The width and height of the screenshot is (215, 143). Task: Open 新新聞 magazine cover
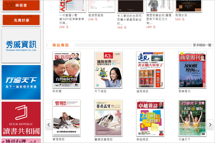click(x=66, y=70)
